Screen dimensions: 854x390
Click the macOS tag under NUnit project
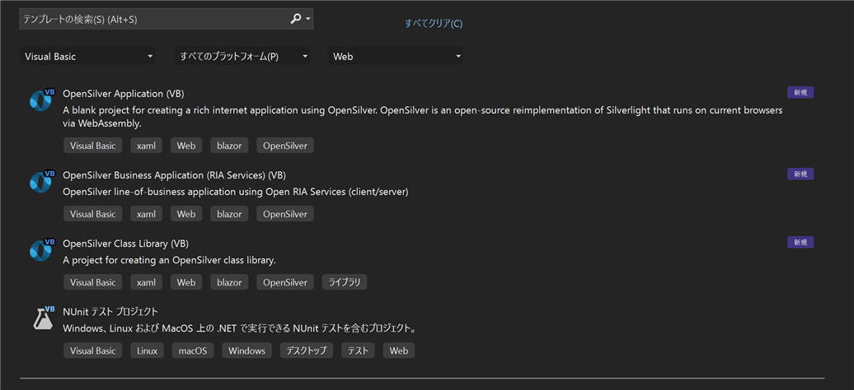tap(193, 351)
